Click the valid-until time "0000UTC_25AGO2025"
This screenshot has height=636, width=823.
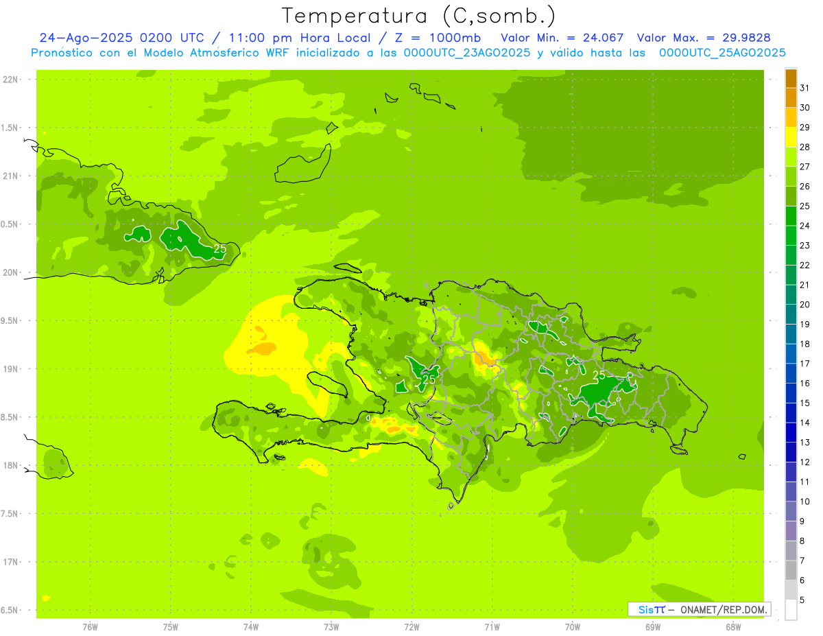click(x=722, y=53)
